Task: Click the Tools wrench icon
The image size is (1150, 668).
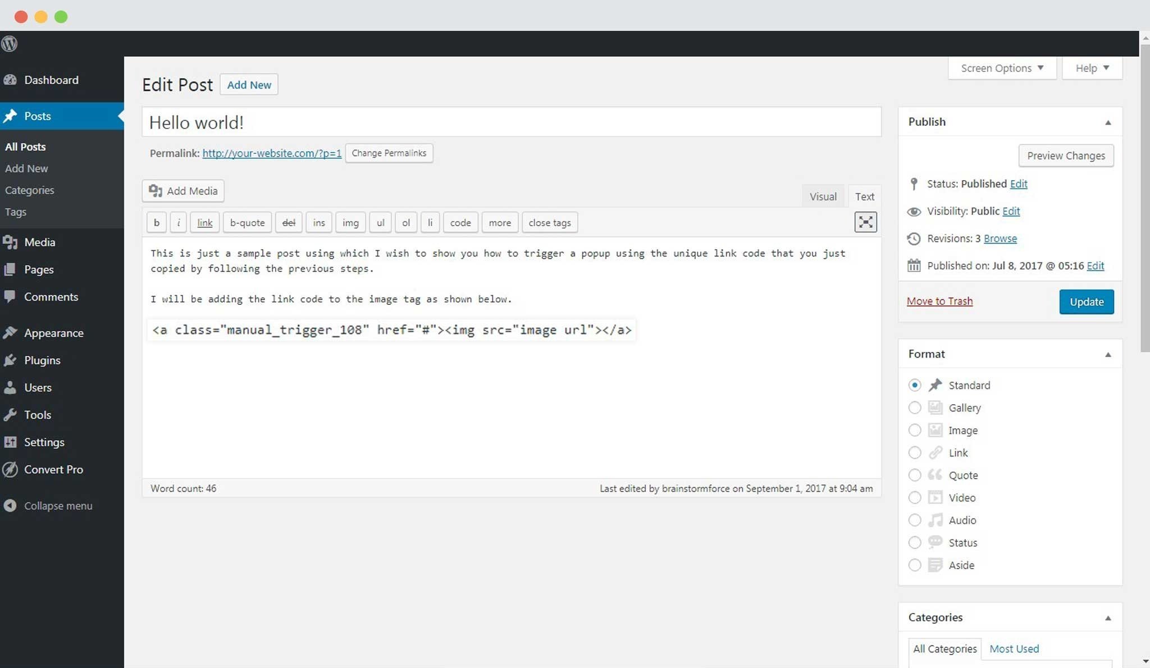Action: click(10, 415)
